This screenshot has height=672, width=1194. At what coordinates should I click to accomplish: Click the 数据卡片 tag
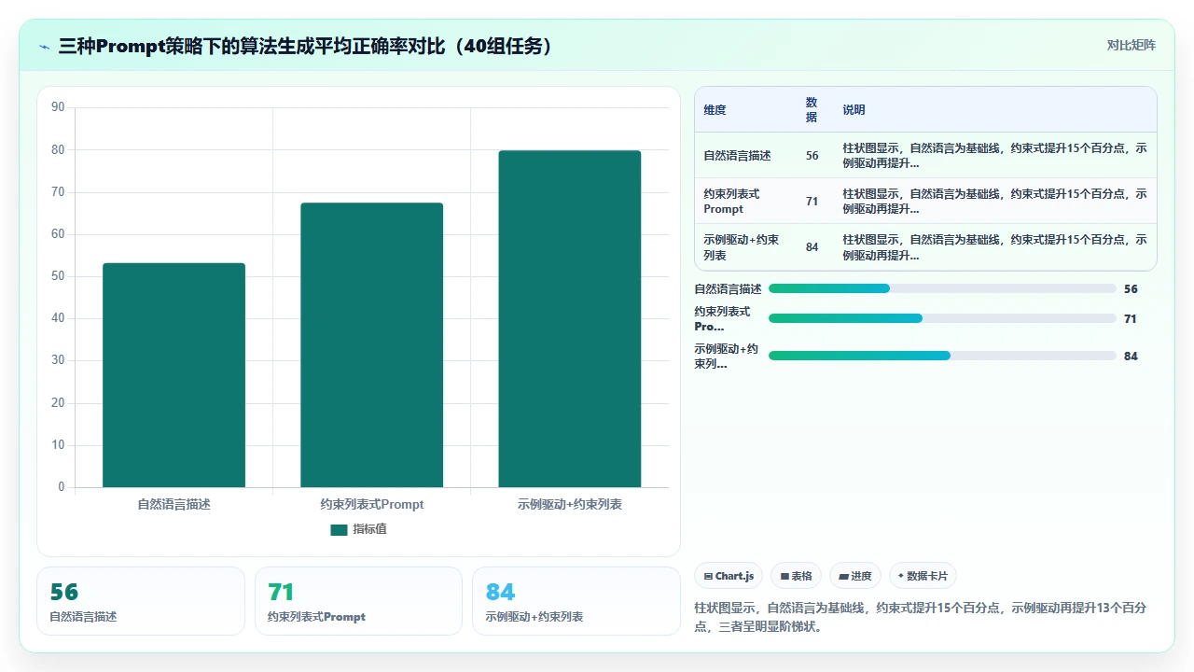[x=923, y=576]
